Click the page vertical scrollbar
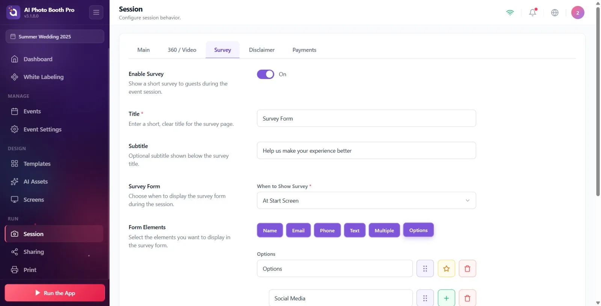Image resolution: width=601 pixels, height=306 pixels. click(598, 101)
